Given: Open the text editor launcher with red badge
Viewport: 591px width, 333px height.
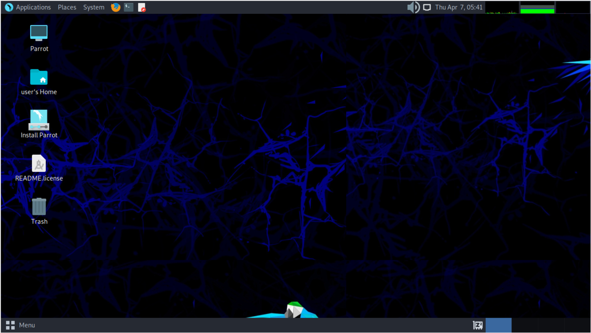Looking at the screenshot, I should coord(142,7).
